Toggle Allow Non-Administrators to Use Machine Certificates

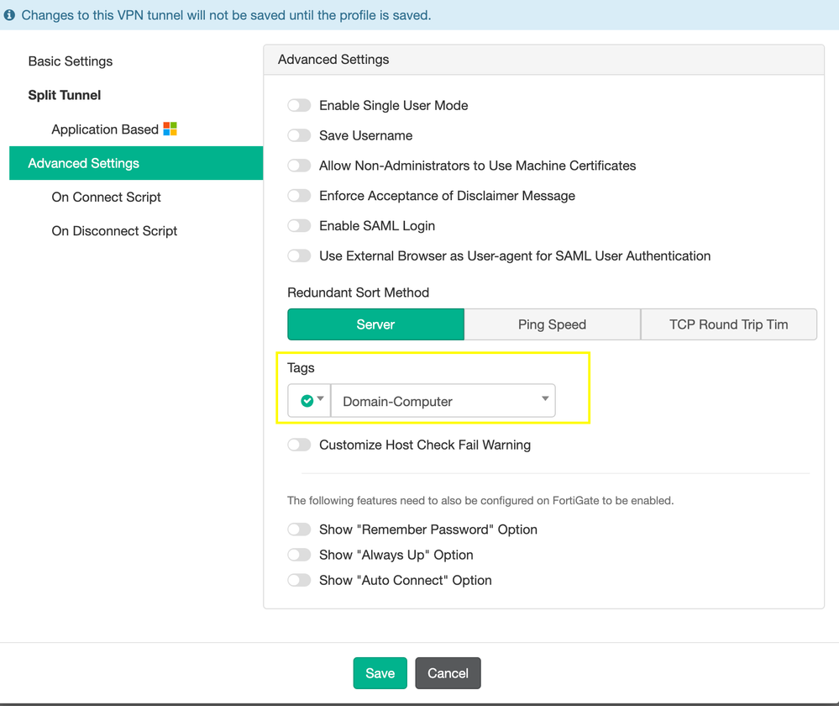[x=299, y=166]
